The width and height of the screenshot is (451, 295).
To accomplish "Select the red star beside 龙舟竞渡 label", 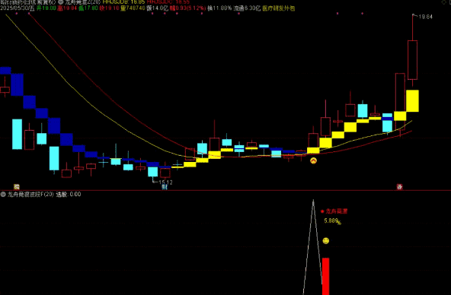I will point(322,211).
